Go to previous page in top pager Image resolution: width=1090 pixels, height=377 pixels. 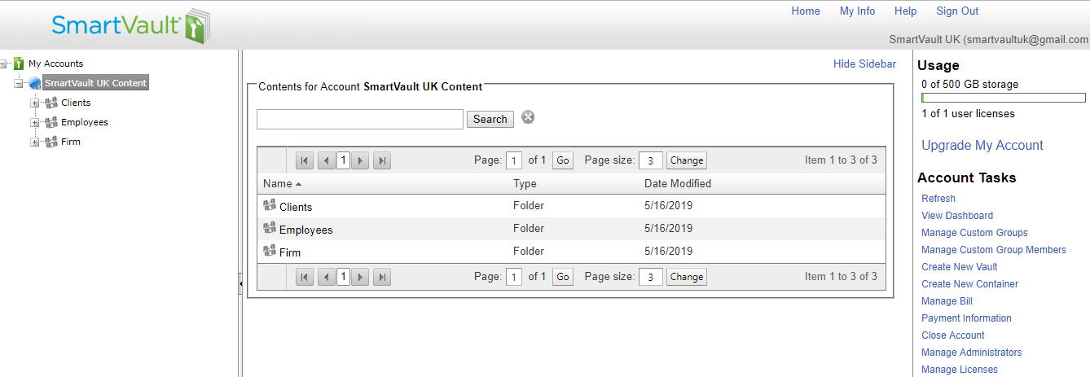[326, 160]
